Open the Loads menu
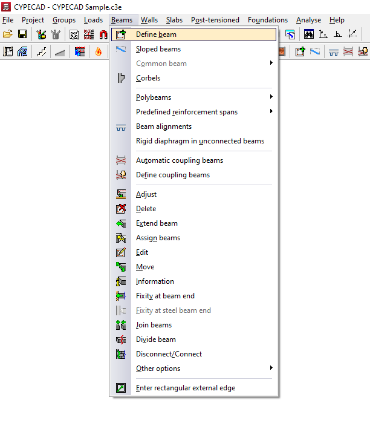Screen dimensions: 370x423 pyautogui.click(x=93, y=20)
